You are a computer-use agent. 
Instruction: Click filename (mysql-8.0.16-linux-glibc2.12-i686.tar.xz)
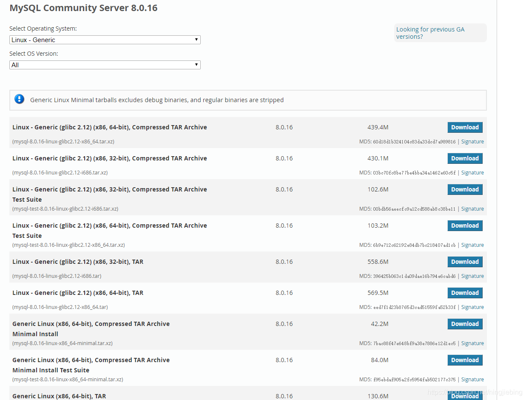pos(60,173)
